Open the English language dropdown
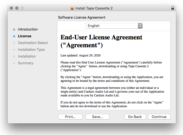 coord(114,26)
